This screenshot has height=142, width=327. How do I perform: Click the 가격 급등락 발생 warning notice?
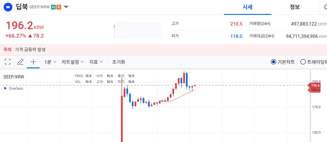tap(30, 50)
